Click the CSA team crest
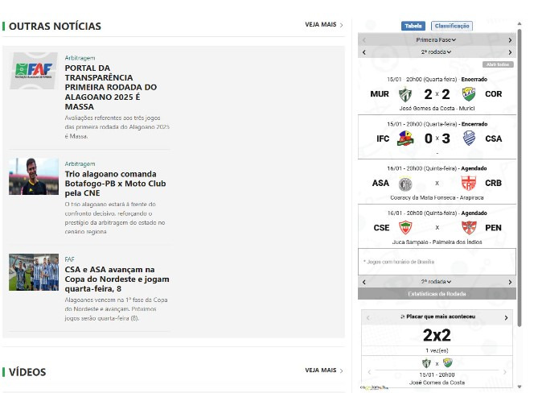 (469, 139)
